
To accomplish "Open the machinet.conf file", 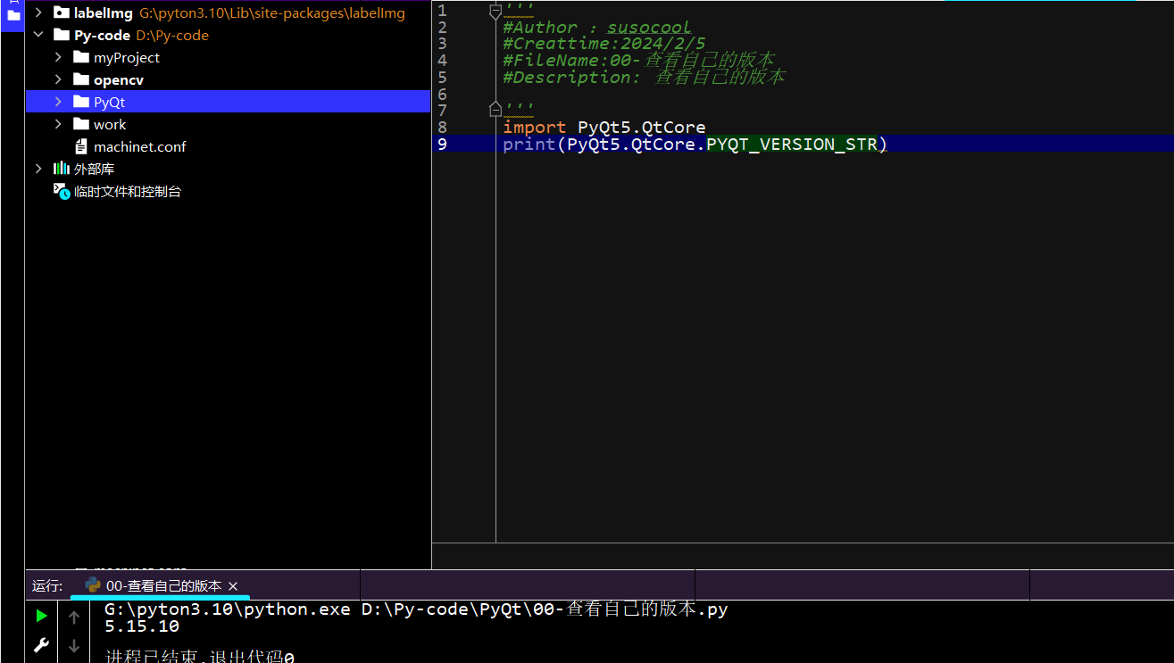I will tap(140, 146).
